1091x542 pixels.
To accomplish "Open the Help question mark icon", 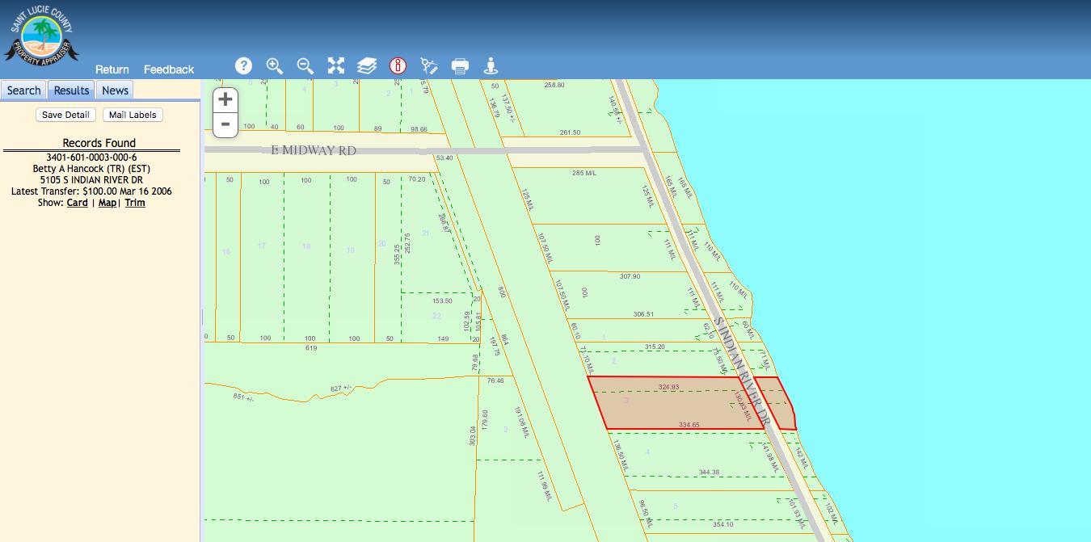I will pyautogui.click(x=243, y=66).
